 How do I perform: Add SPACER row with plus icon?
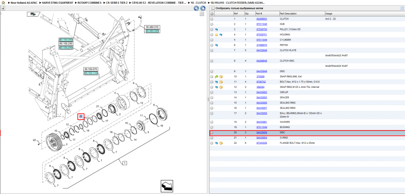(x=212, y=97)
